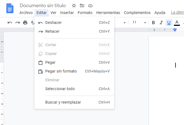The height and width of the screenshot is (125, 184).
Task: Open the font size 11 dropdown
Action: 136,23
